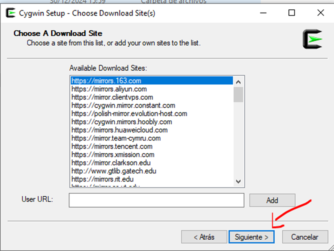This screenshot has height=251, width=334.
Task: Select https://cygwin.mirrors.hoobly.com entry
Action: pyautogui.click(x=122, y=122)
